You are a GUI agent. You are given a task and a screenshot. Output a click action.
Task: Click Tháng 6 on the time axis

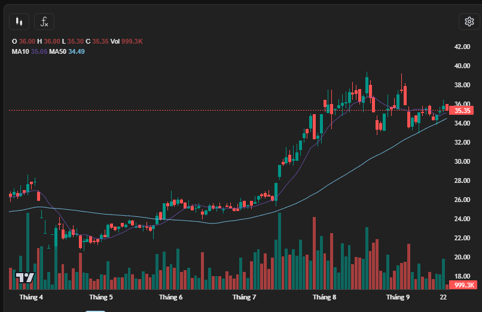pyautogui.click(x=171, y=297)
